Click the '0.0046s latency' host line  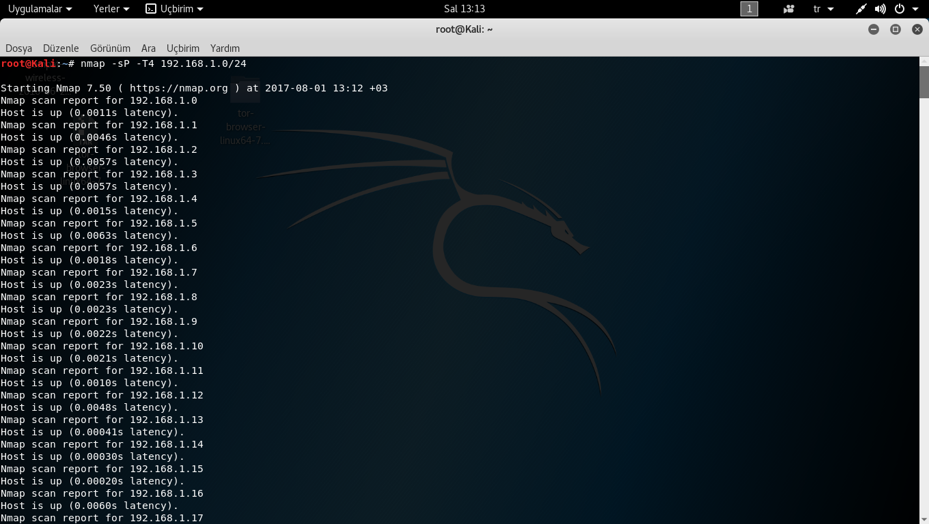89,137
